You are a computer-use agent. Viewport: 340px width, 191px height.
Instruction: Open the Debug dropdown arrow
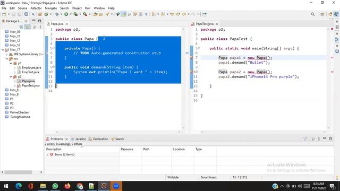click(x=61, y=14)
